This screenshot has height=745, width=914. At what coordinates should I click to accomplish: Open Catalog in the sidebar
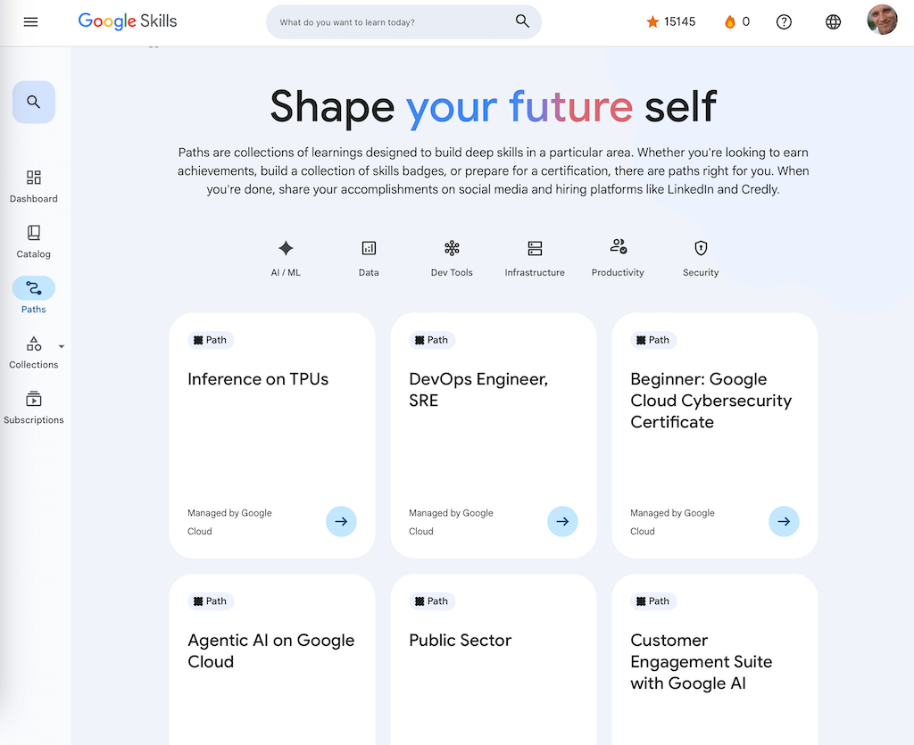pyautogui.click(x=34, y=241)
